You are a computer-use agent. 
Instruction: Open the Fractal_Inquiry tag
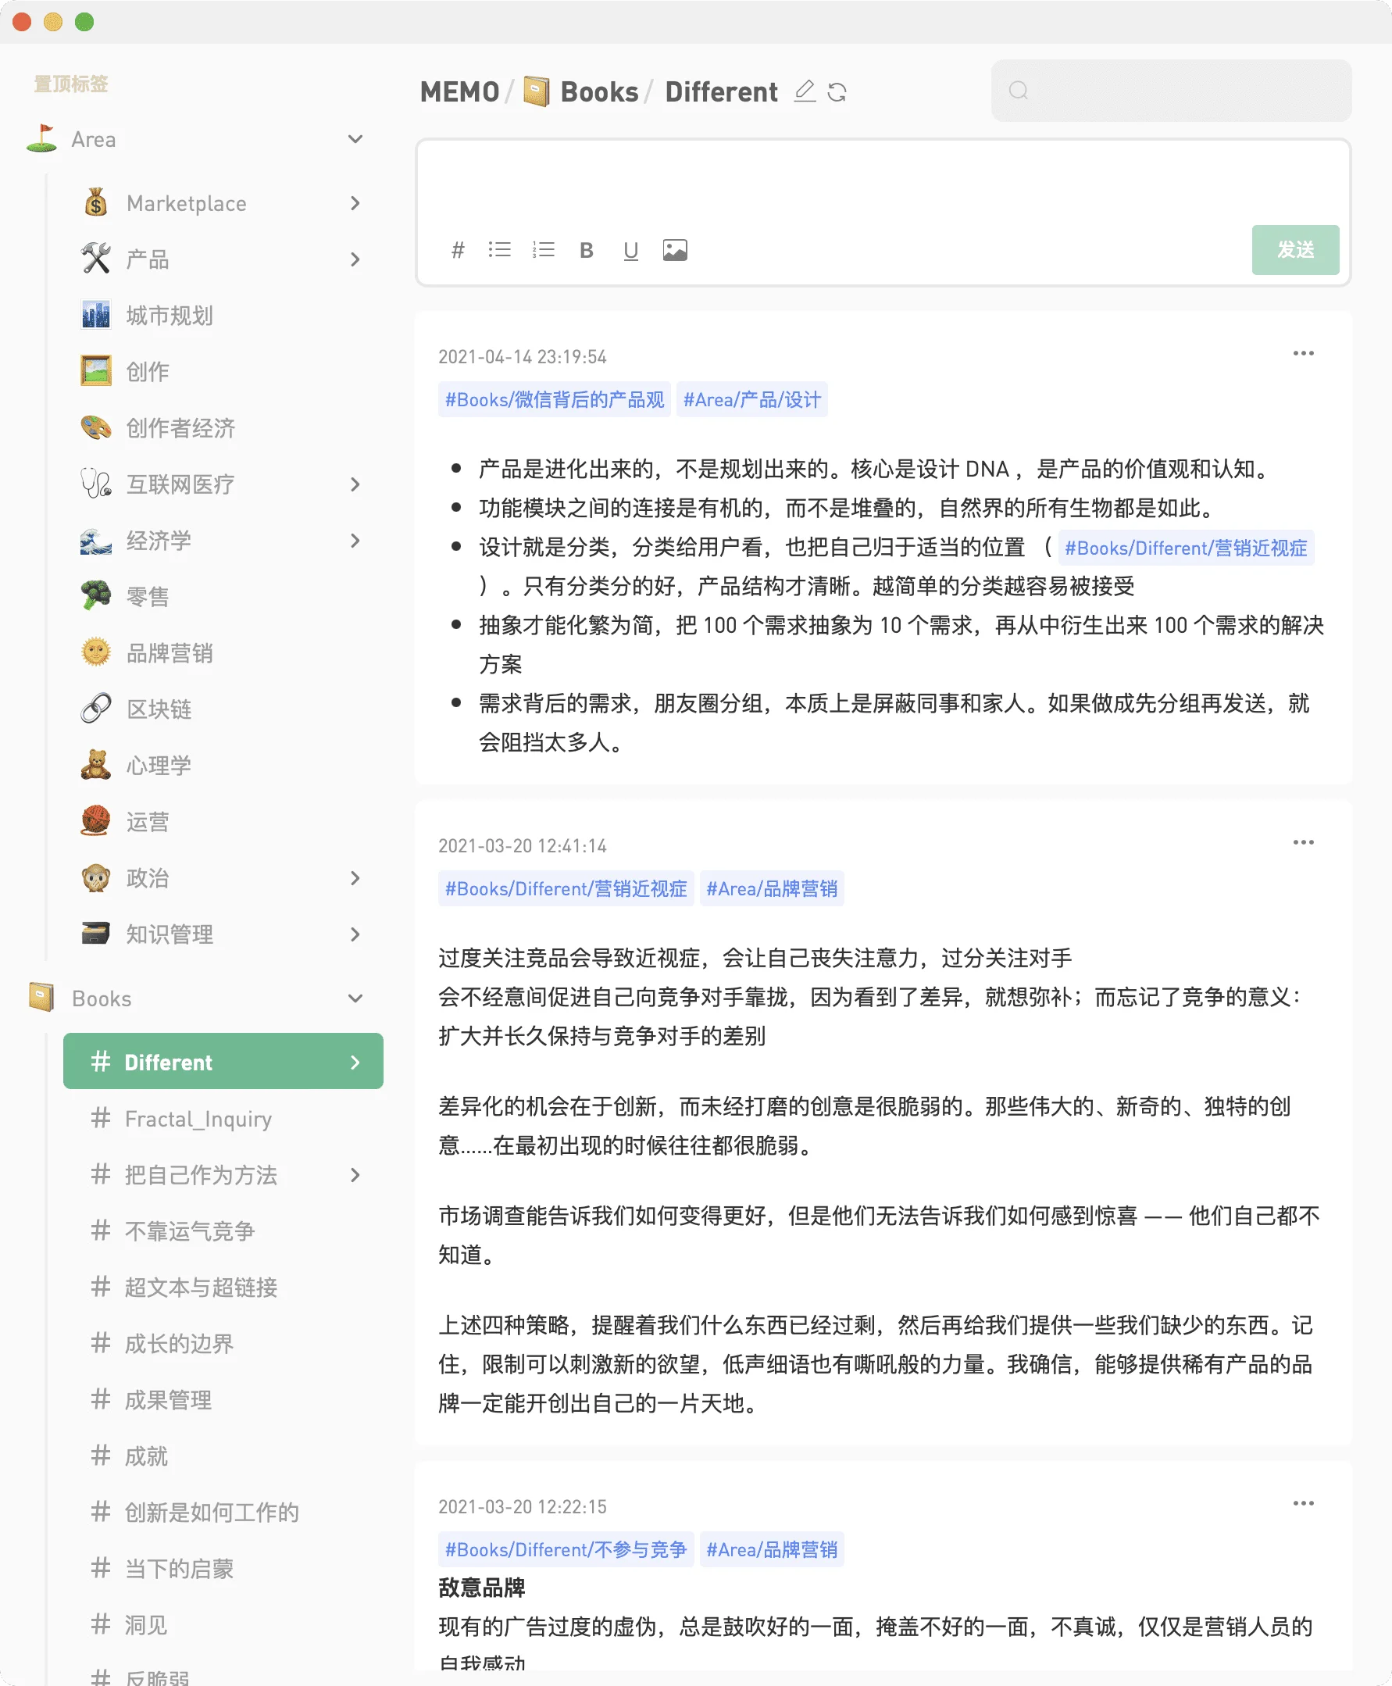pyautogui.click(x=223, y=1118)
